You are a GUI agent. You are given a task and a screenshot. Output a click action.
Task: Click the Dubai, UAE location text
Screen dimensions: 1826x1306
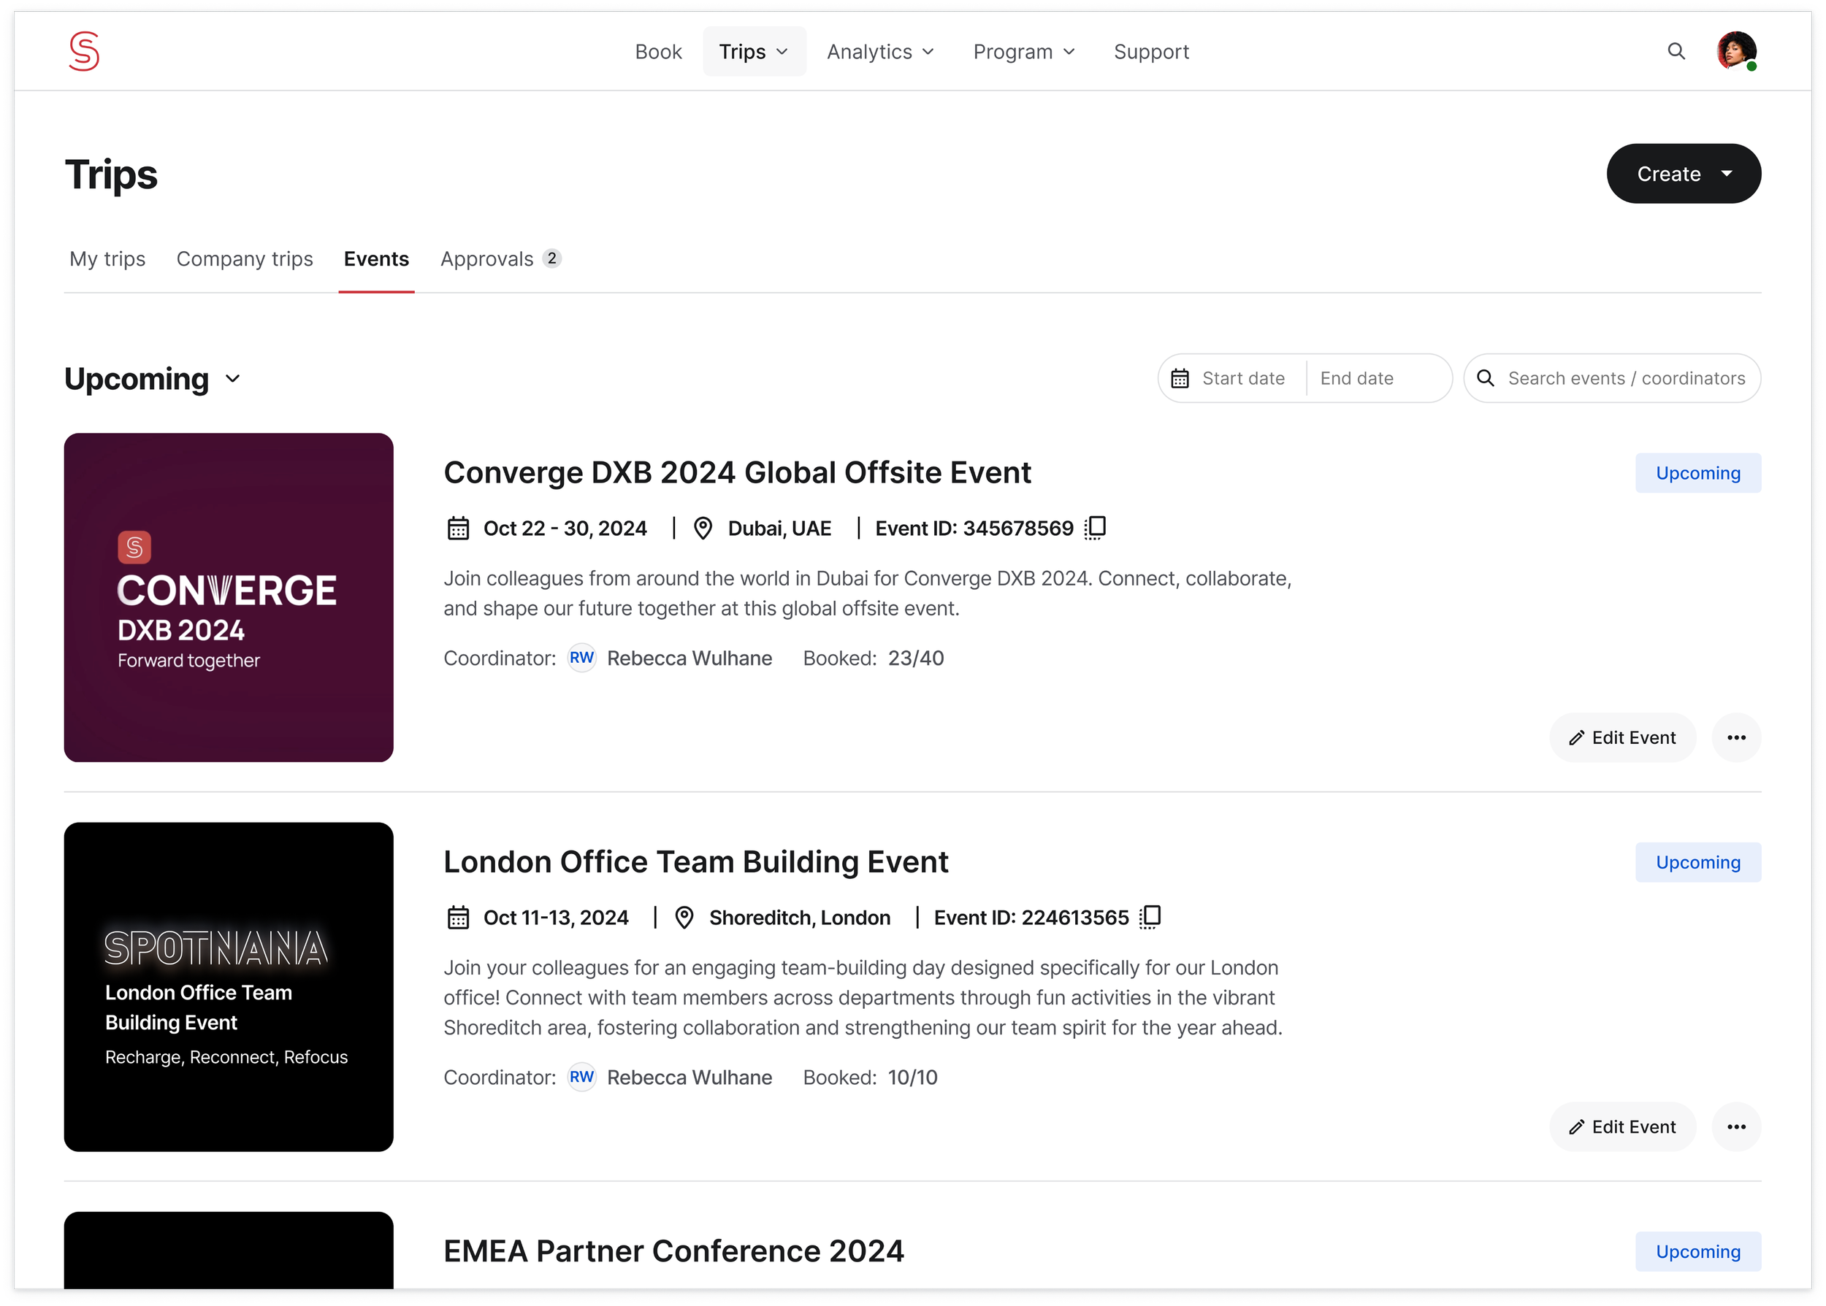(x=779, y=529)
